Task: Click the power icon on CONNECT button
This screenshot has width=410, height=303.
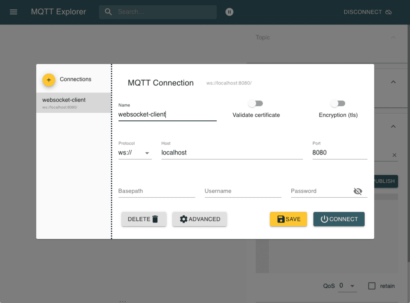Action: [x=324, y=219]
